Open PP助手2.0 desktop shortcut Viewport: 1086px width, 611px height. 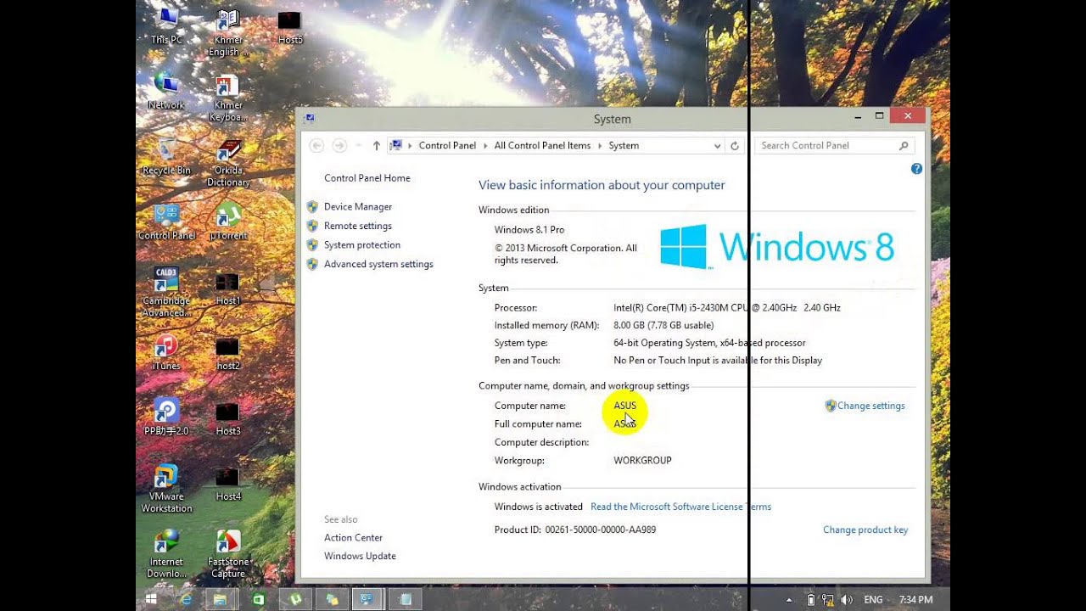tap(166, 418)
